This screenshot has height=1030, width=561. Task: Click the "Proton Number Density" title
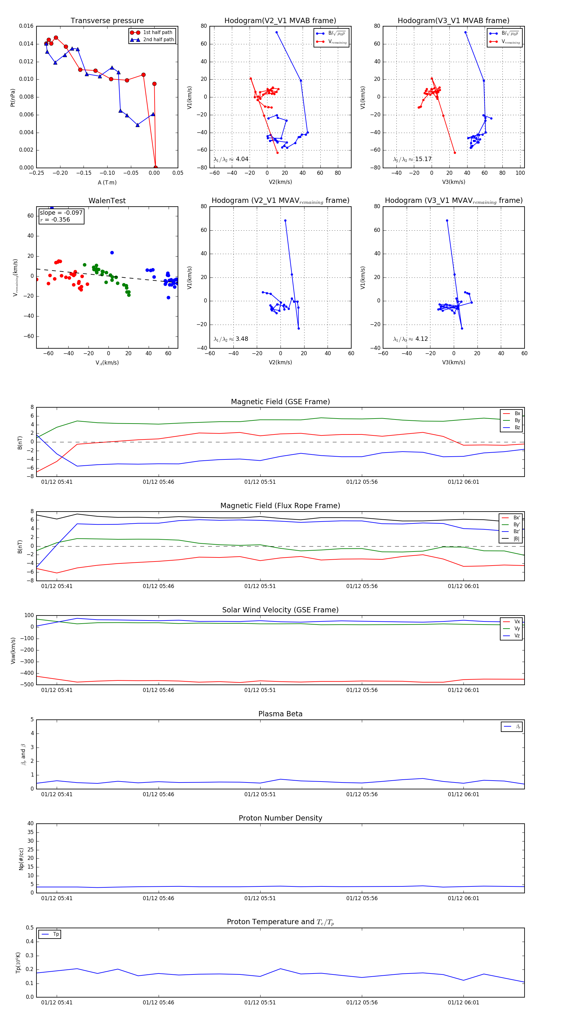tap(280, 818)
